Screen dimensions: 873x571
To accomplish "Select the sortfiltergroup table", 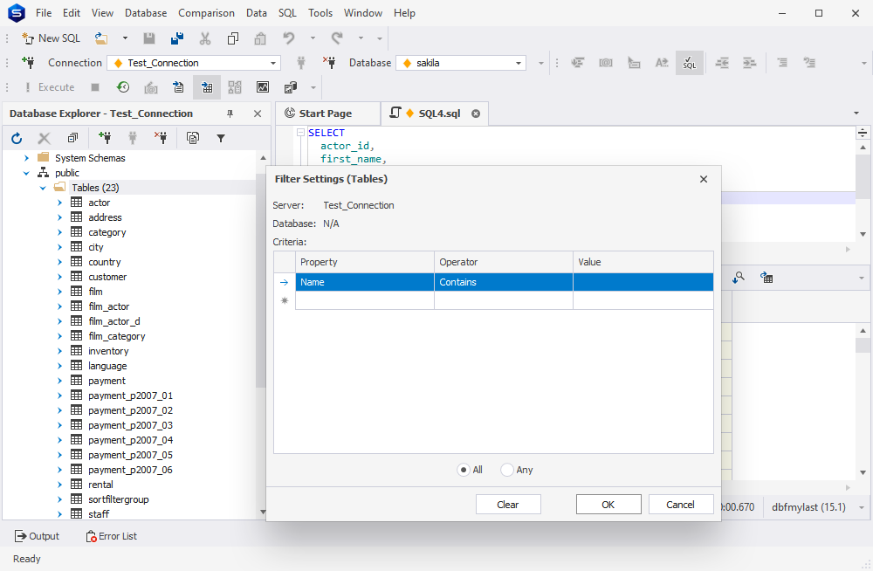I will click(118, 499).
